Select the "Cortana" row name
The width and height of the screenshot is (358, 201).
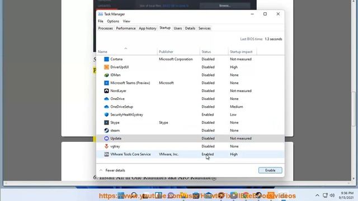116,59
